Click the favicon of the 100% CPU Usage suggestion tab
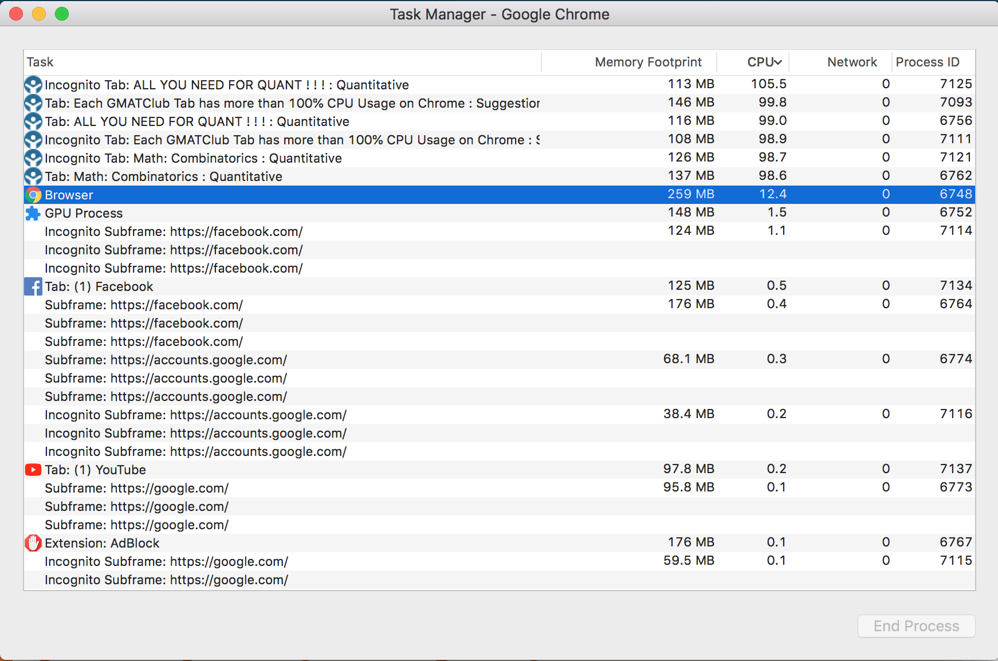This screenshot has height=661, width=998. pos(33,103)
